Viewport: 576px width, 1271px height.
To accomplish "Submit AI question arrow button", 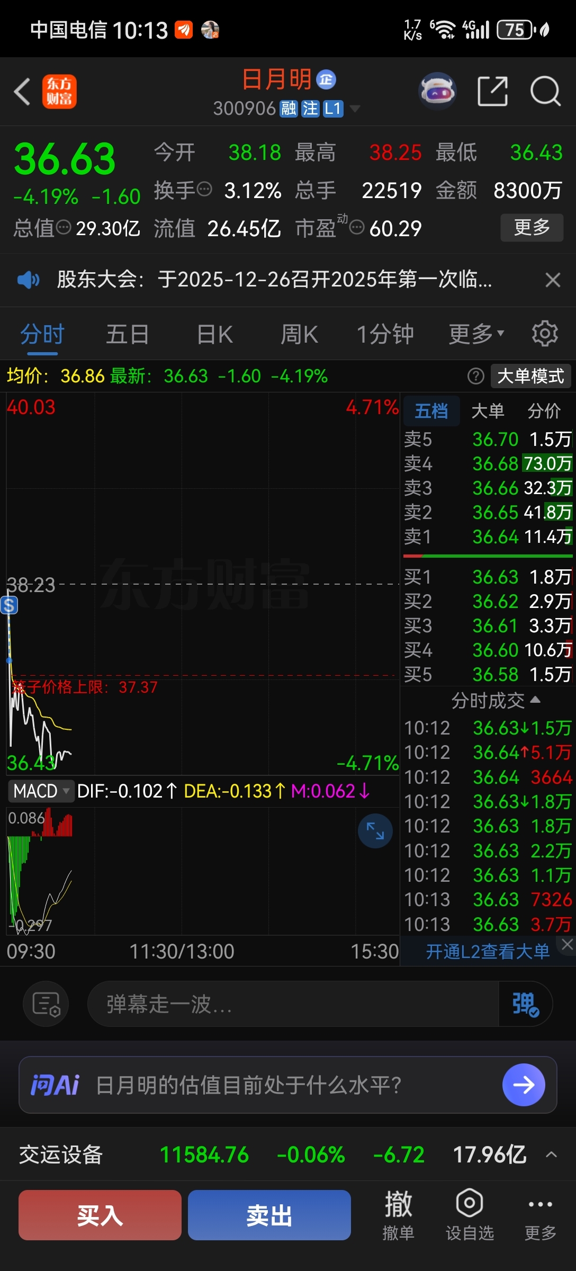I will [524, 1085].
